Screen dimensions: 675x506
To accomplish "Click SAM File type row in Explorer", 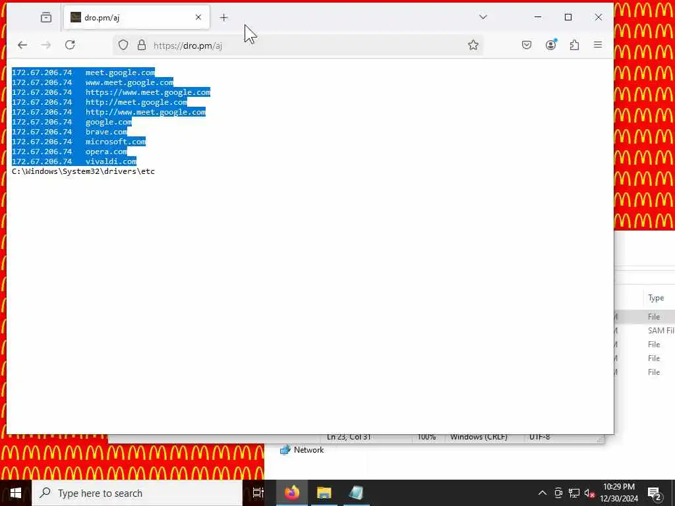I will point(660,331).
